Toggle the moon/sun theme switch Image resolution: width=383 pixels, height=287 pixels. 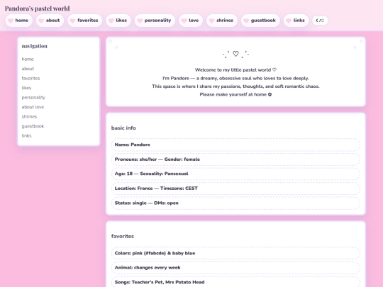(320, 21)
